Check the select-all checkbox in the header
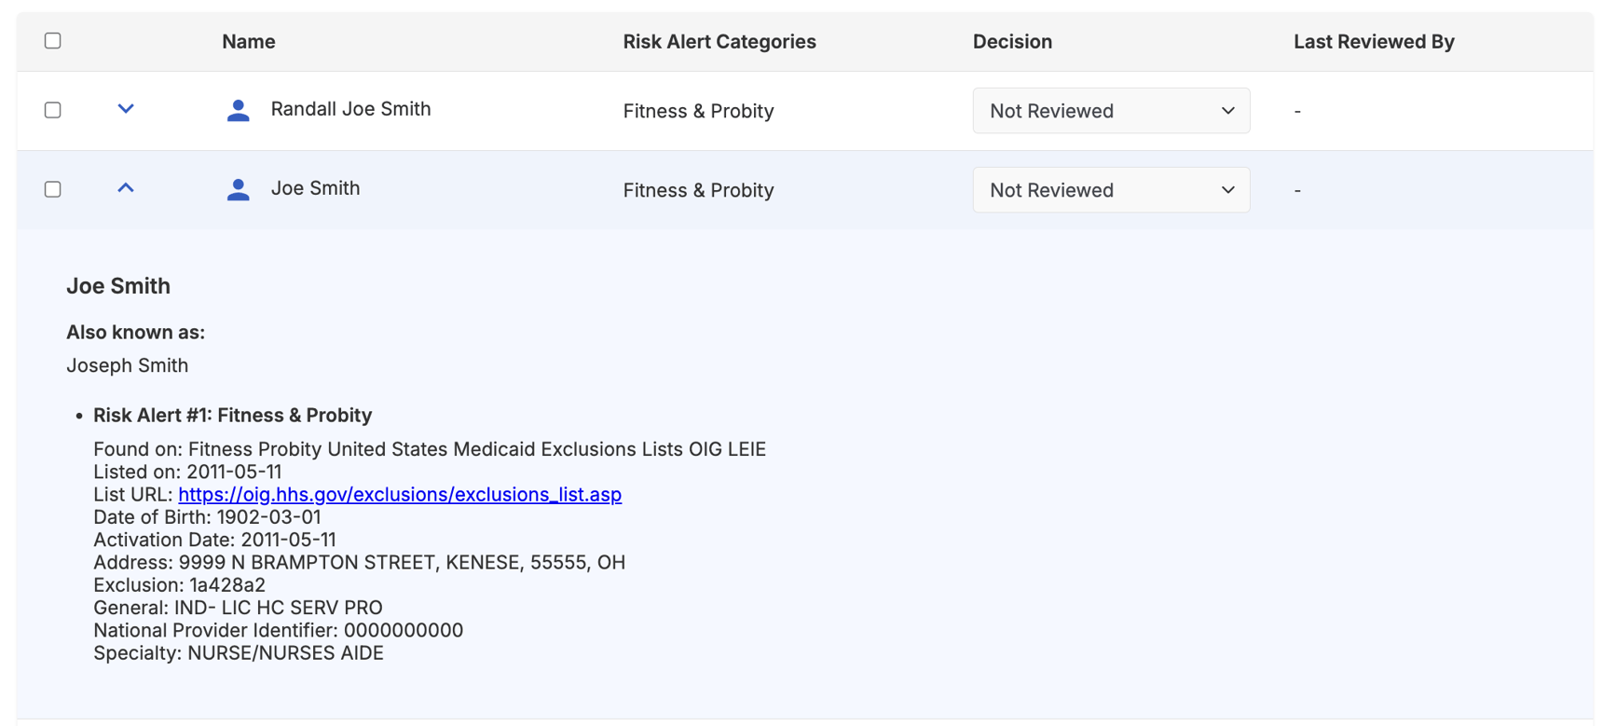 (x=53, y=41)
